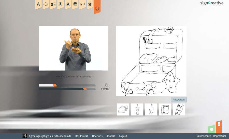Pick the bottle object thumbnail
The width and height of the screenshot is (229, 139).
[137, 109]
